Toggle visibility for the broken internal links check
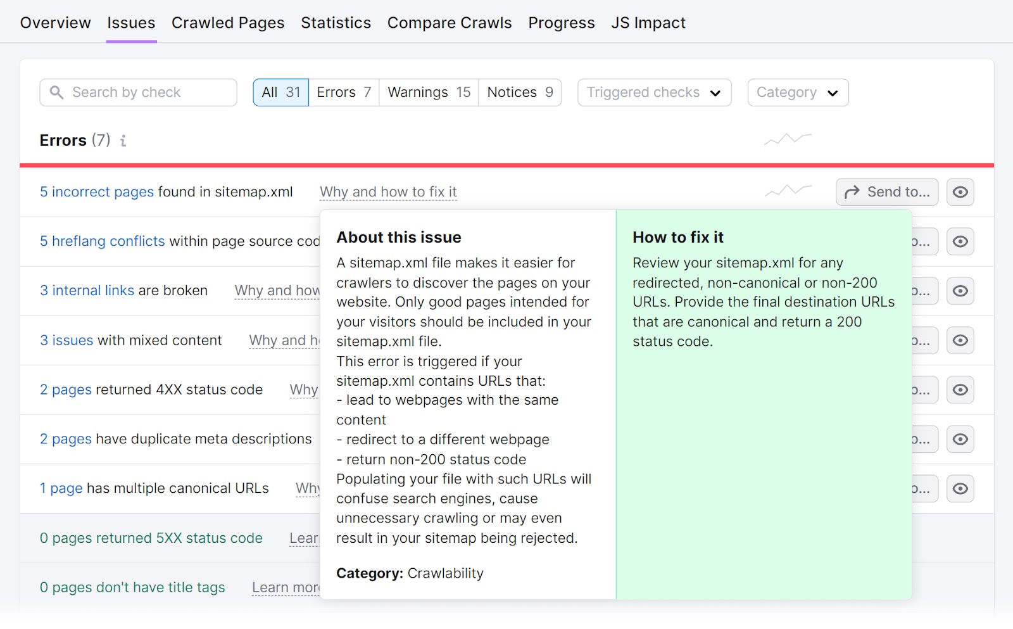Viewport: 1013px width, 629px height. pyautogui.click(x=960, y=291)
